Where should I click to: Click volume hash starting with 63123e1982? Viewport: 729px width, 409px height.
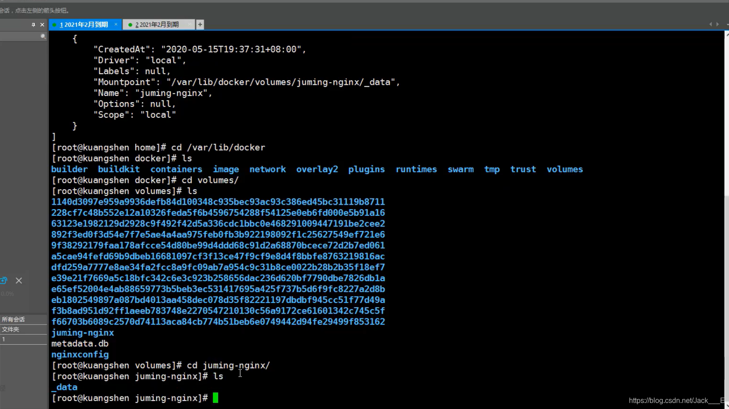(x=218, y=224)
